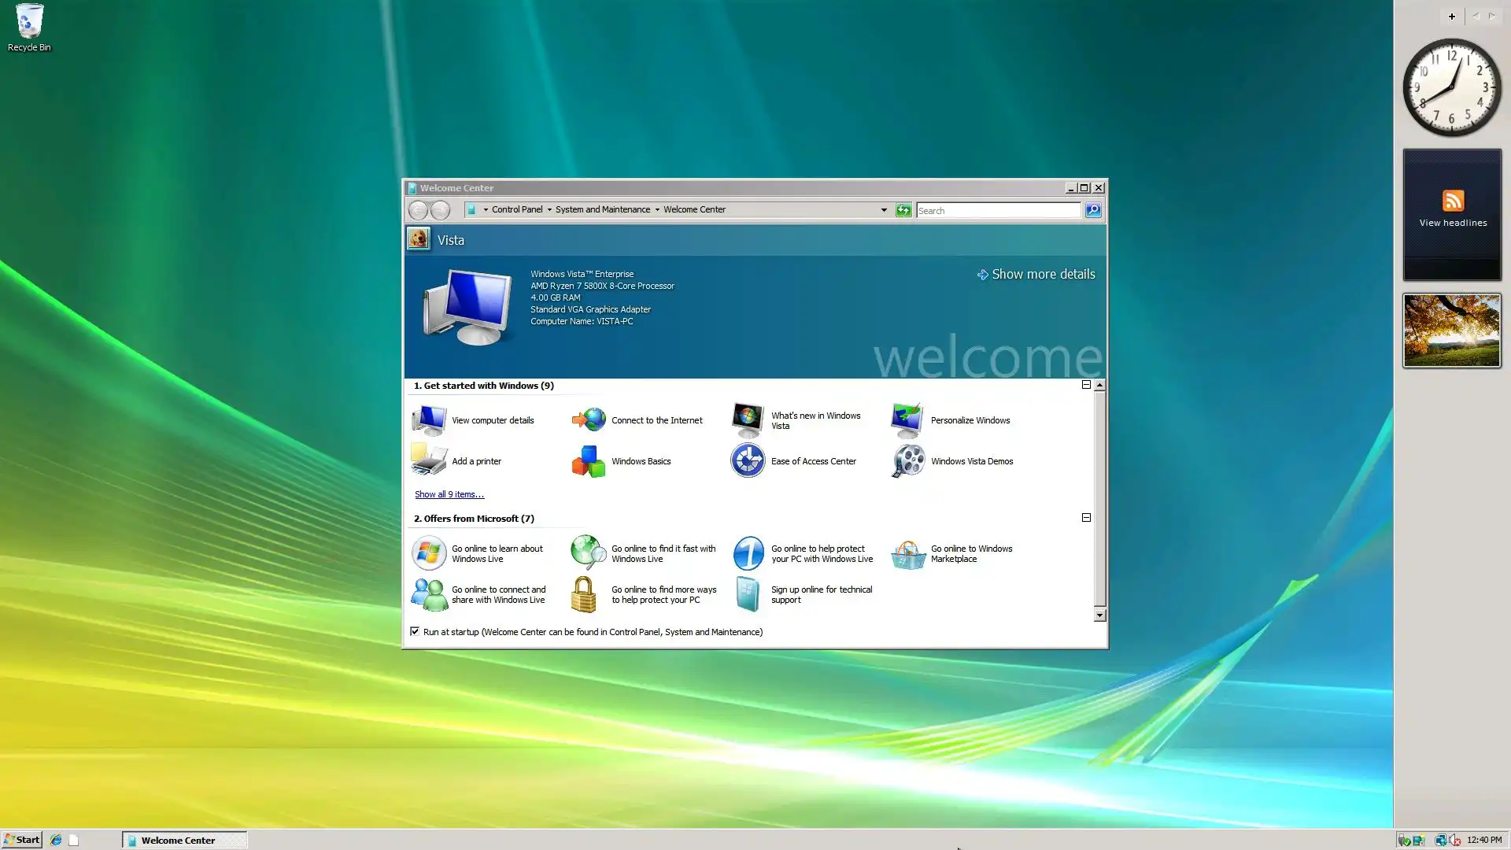Click RSS View headlines gadget icon

[x=1453, y=201]
